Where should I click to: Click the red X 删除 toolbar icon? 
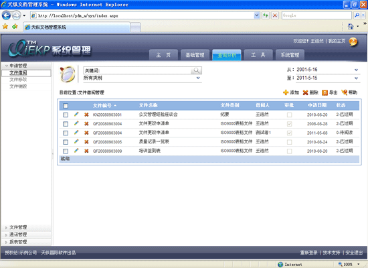[x=305, y=92]
